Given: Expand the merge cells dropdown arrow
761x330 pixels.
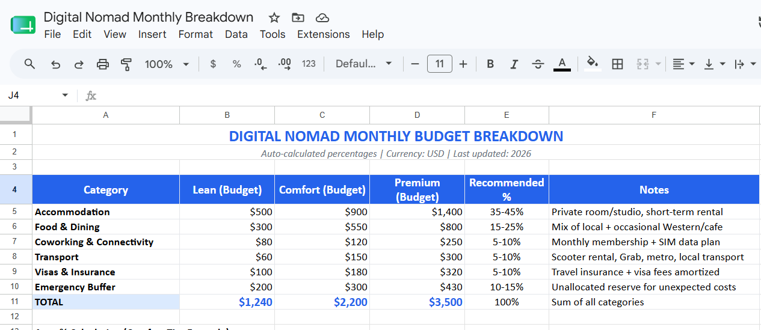Looking at the screenshot, I should click(658, 64).
